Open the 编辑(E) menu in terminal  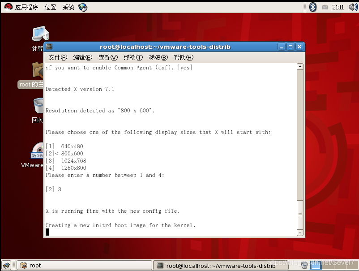coord(83,57)
